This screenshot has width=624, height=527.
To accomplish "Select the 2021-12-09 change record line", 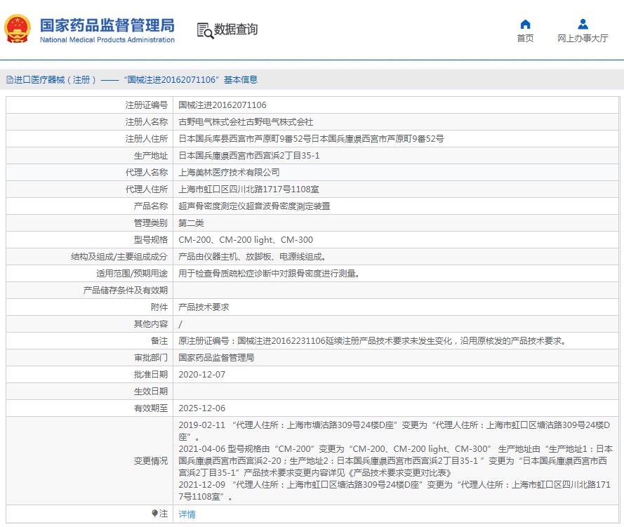I will (394, 491).
